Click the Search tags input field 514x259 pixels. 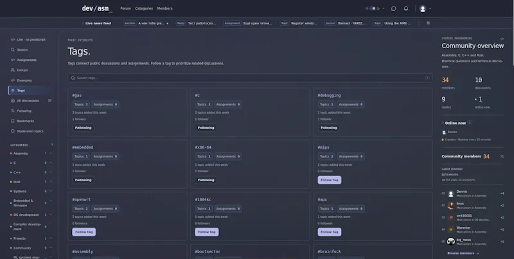pyautogui.click(x=250, y=78)
